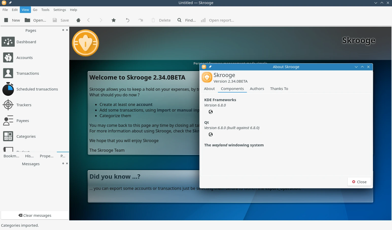Click the Scheduled transactions stopwatch icon
392x230 pixels.
coord(8,89)
